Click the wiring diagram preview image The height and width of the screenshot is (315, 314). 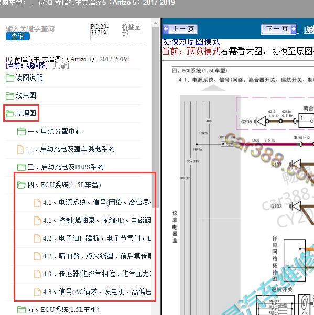click(243, 190)
